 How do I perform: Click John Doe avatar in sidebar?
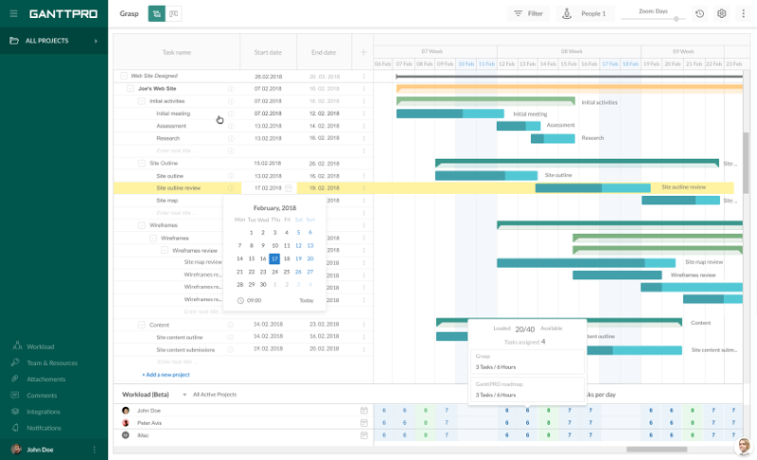click(x=16, y=450)
